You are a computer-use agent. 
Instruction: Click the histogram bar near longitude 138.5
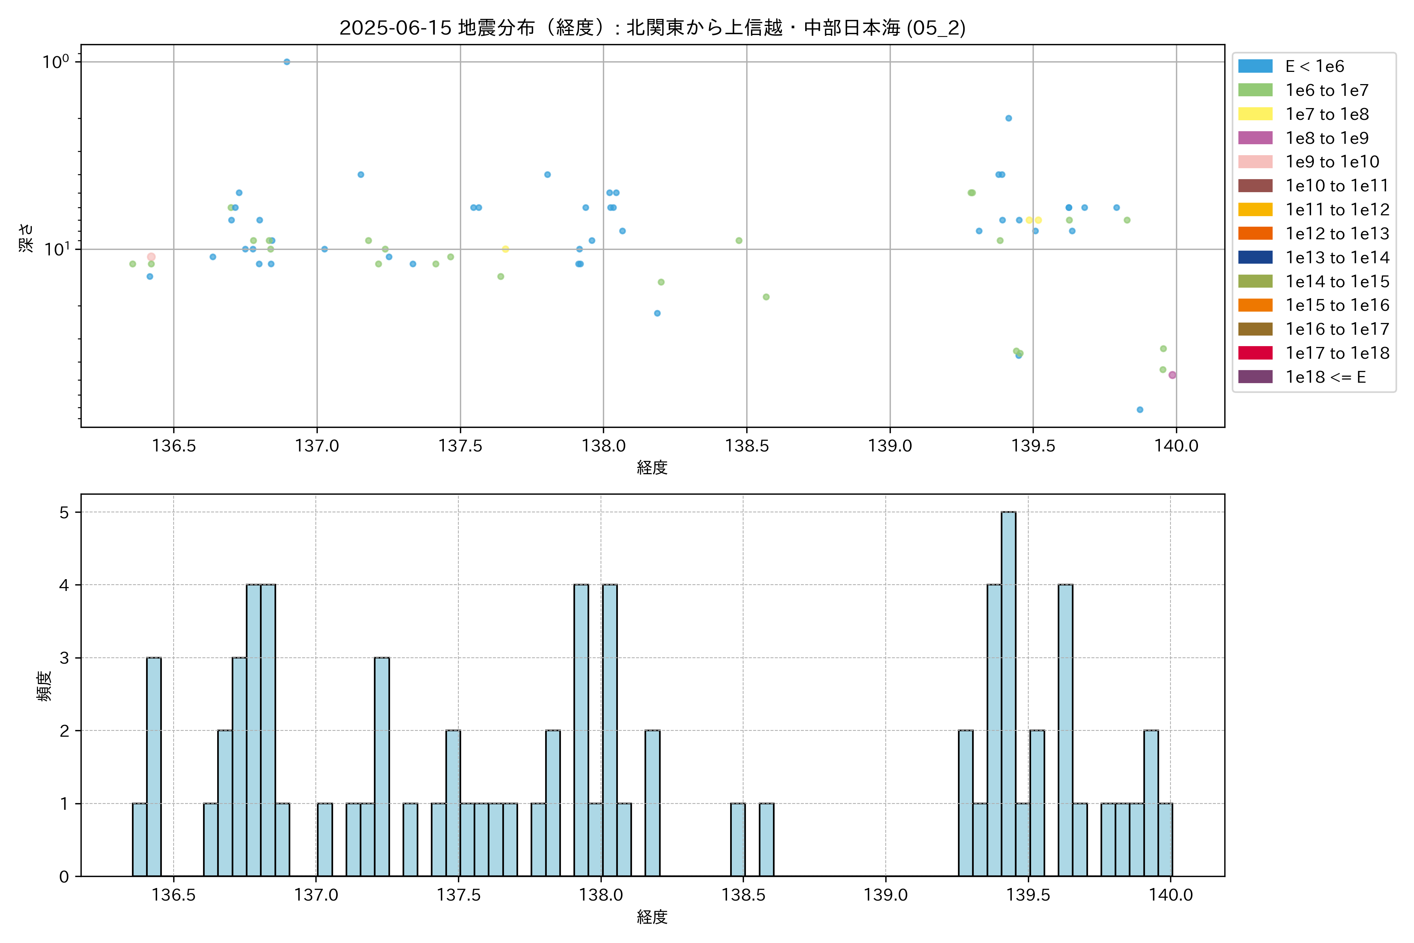(738, 840)
